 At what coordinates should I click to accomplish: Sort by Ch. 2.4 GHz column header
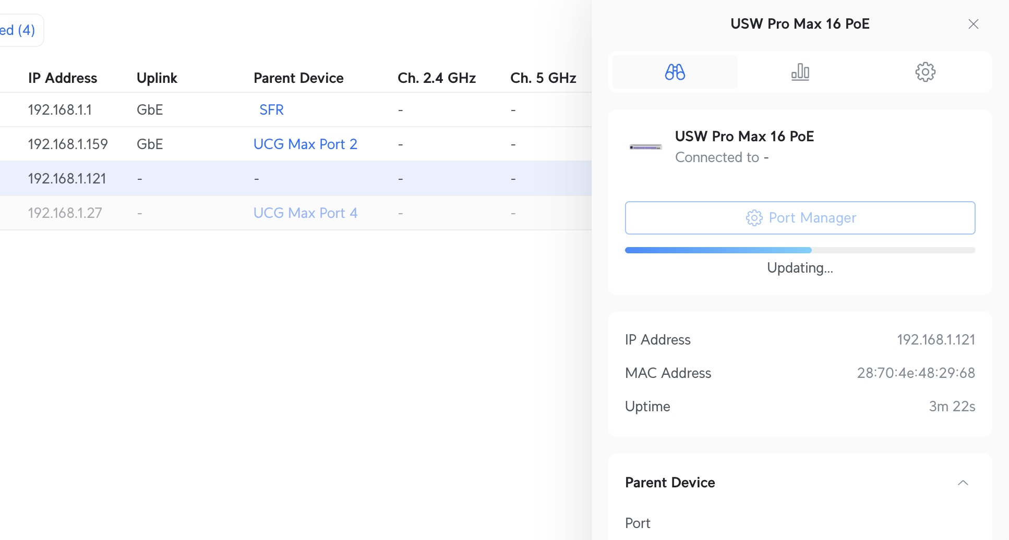[437, 78]
